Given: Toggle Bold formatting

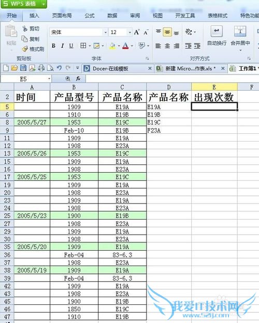Looking at the screenshot, I should [53, 45].
